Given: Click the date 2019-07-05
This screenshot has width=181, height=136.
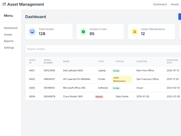Looking at the screenshot, I should click(143, 96).
